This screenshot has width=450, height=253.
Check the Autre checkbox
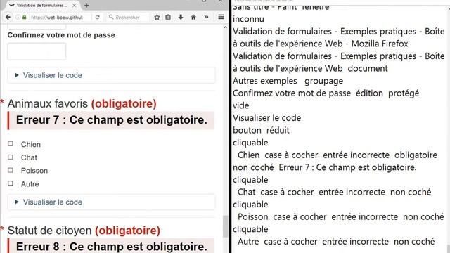pyautogui.click(x=11, y=183)
